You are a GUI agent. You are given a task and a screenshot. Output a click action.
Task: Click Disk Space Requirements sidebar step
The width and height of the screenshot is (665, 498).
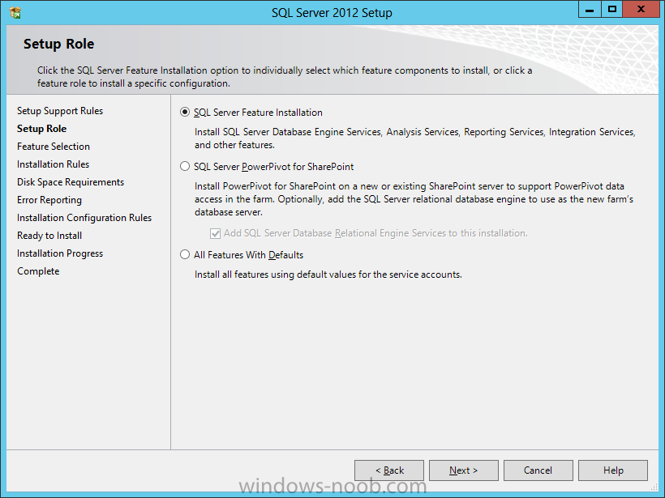point(71,182)
